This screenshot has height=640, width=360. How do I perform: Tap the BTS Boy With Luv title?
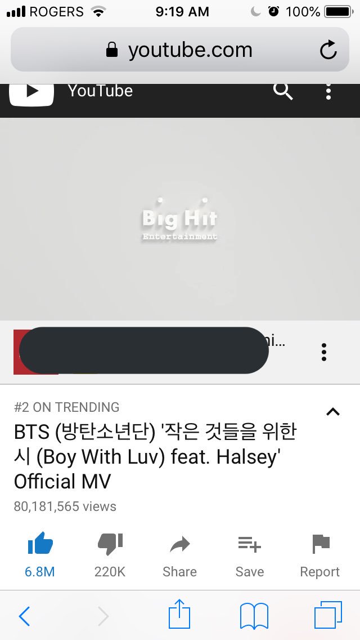[x=155, y=457]
